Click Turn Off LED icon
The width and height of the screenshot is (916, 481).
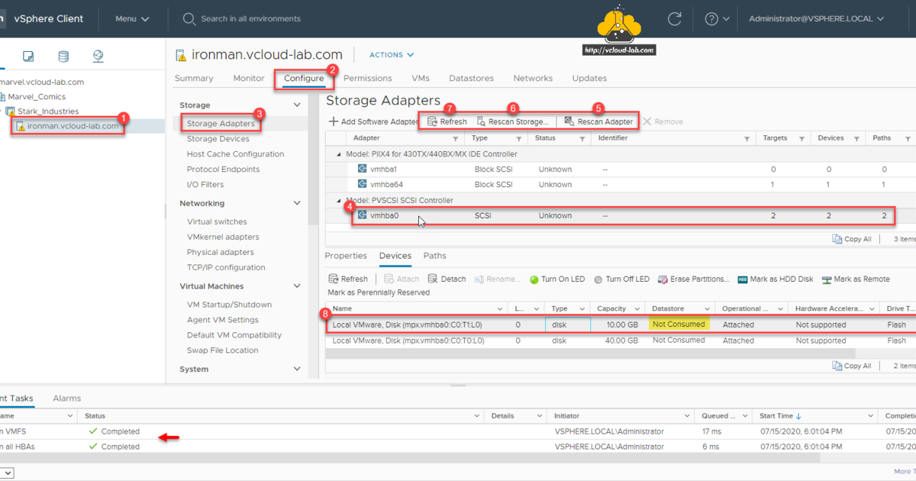click(x=598, y=279)
